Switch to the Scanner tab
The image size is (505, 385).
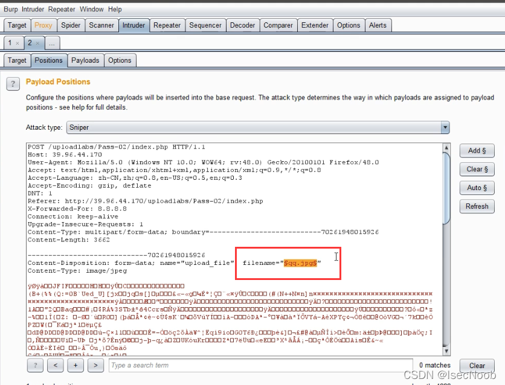tap(101, 25)
